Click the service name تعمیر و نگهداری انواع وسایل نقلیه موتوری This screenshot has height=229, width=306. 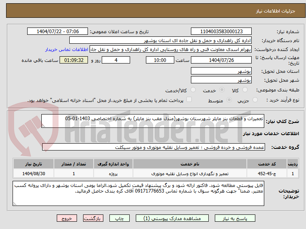click(190, 174)
